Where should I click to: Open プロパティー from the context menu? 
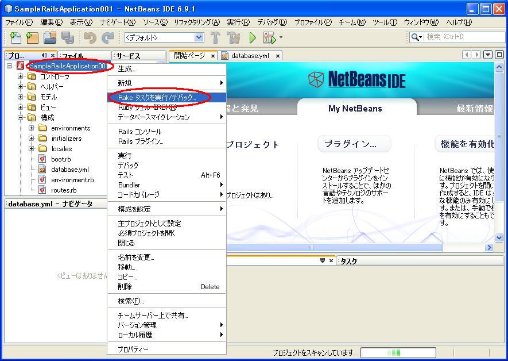tap(166, 350)
